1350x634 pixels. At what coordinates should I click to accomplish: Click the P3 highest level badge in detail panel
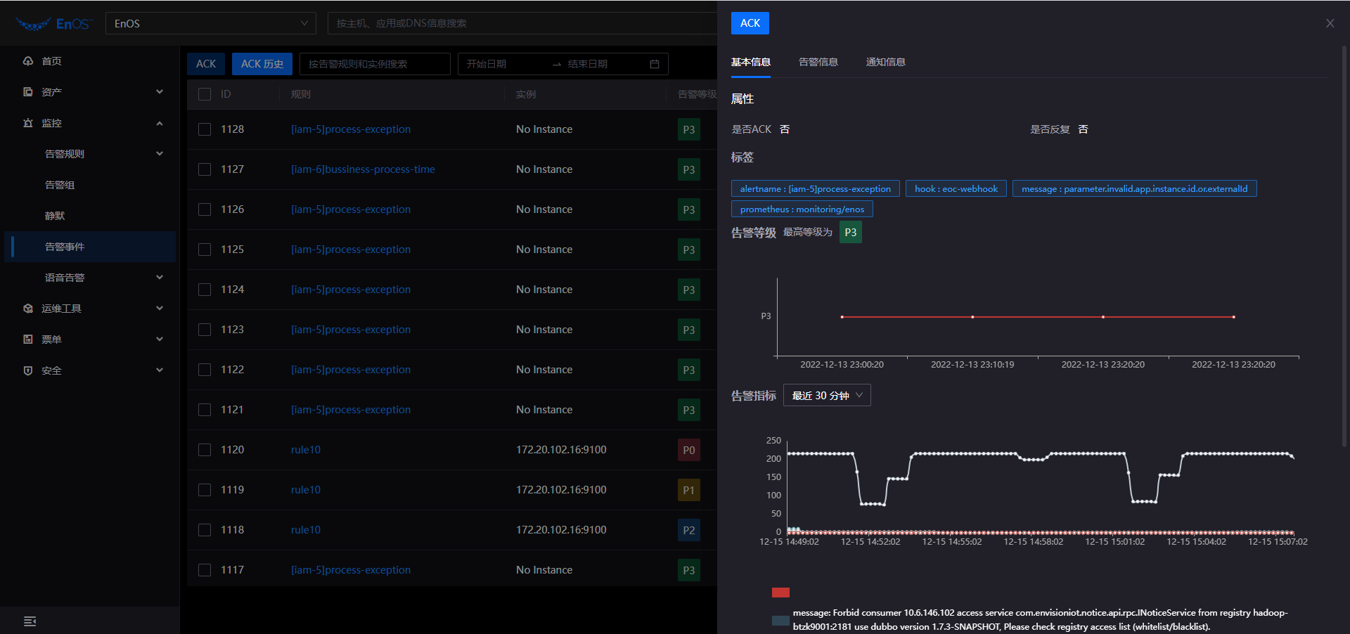(x=851, y=232)
